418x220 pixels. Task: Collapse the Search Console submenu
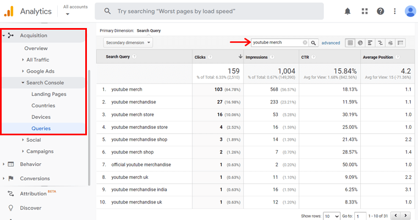point(23,82)
